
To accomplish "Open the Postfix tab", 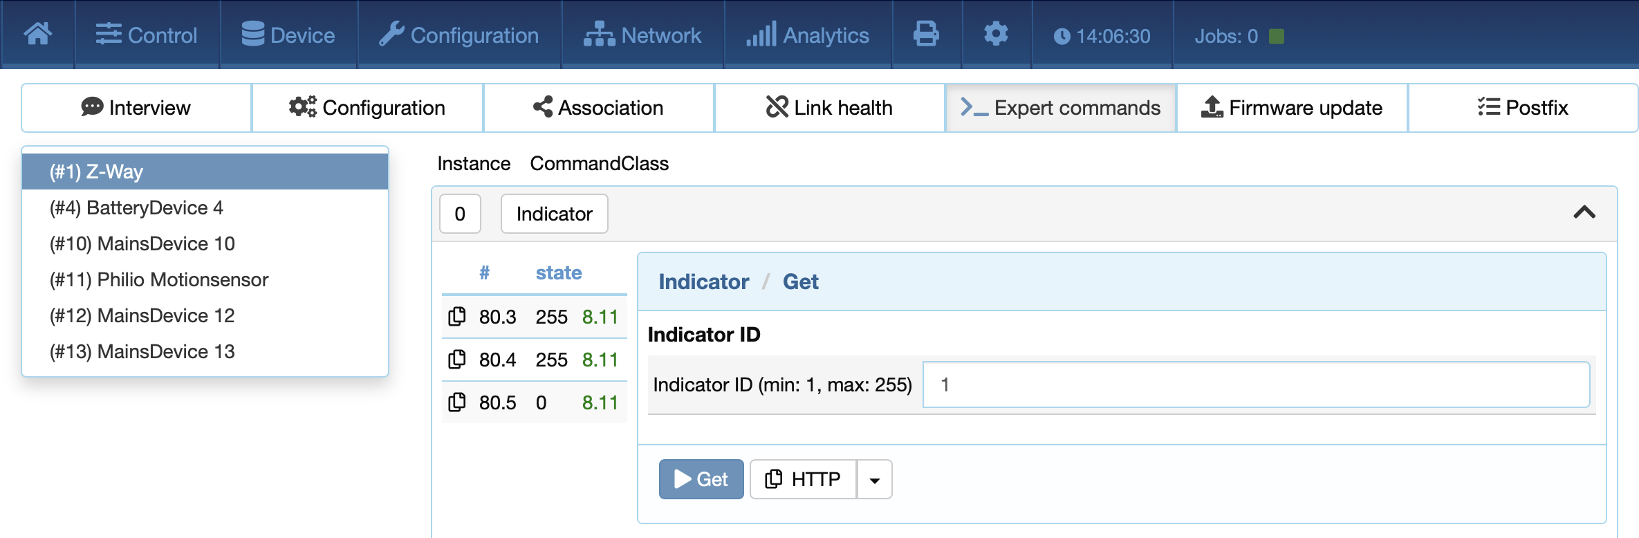I will tap(1523, 108).
